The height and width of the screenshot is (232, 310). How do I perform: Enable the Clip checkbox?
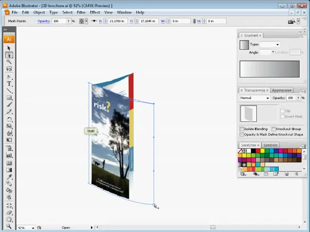coord(282,111)
